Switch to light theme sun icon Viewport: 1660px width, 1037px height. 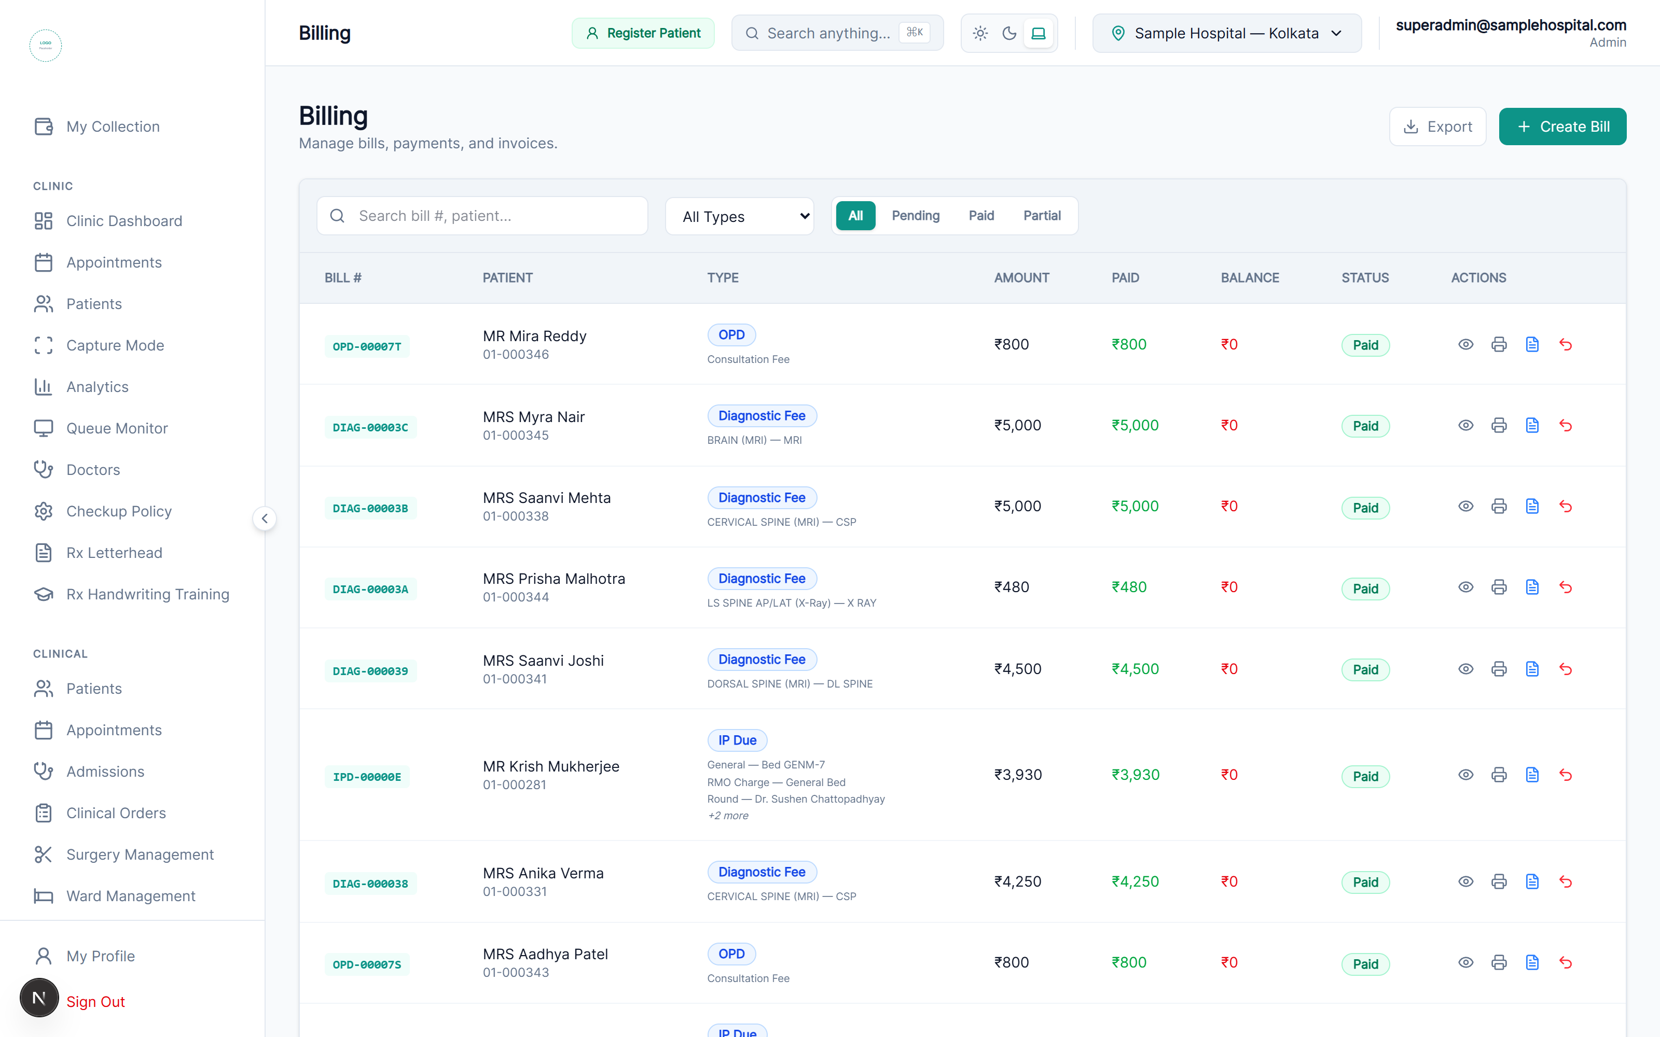(x=980, y=33)
